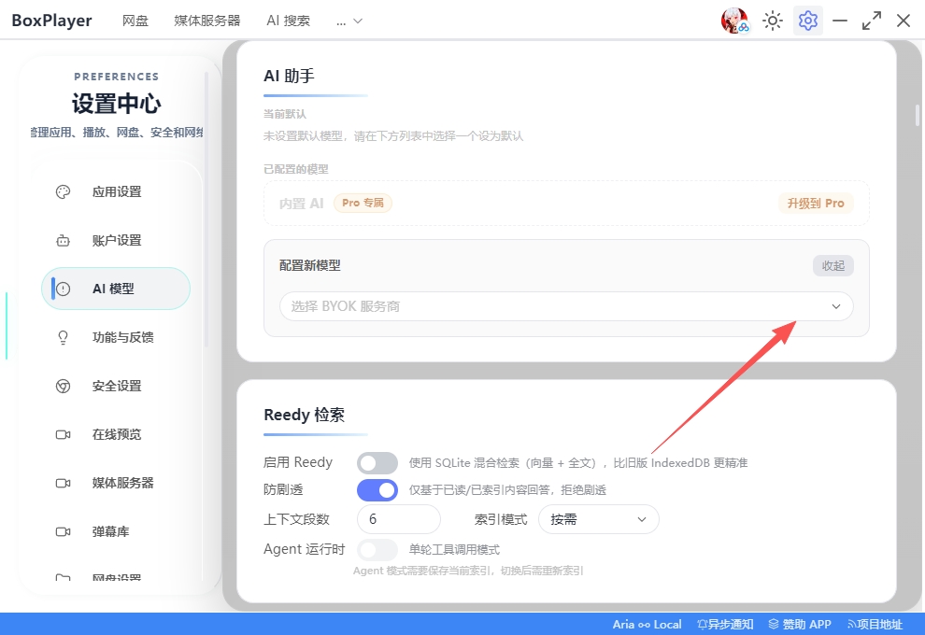Open the 索引模式 按需 dropdown

coord(598,519)
